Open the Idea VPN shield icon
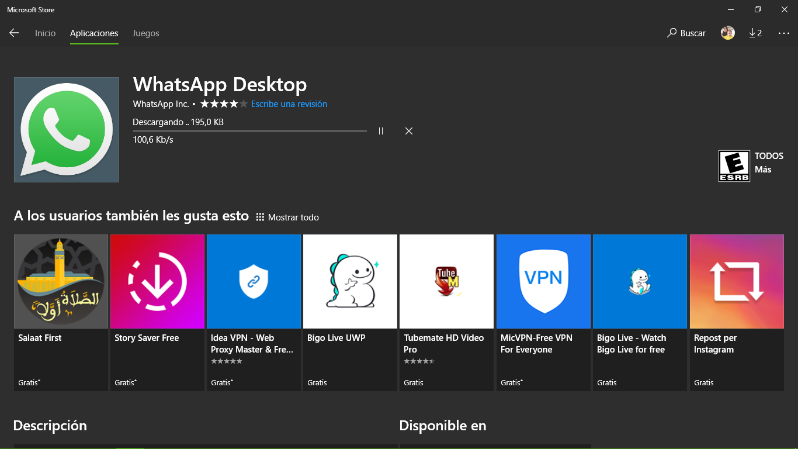This screenshot has width=798, height=449. point(254,281)
